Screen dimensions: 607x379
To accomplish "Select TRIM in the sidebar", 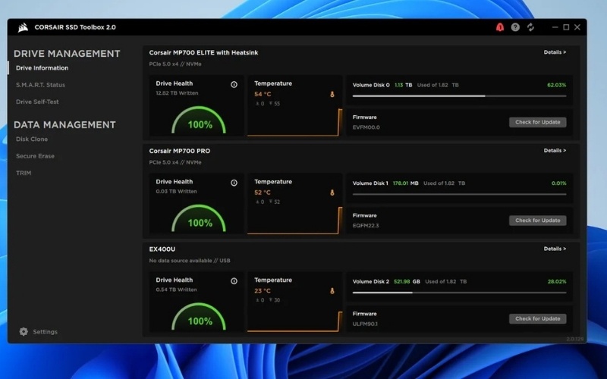I will click(24, 173).
